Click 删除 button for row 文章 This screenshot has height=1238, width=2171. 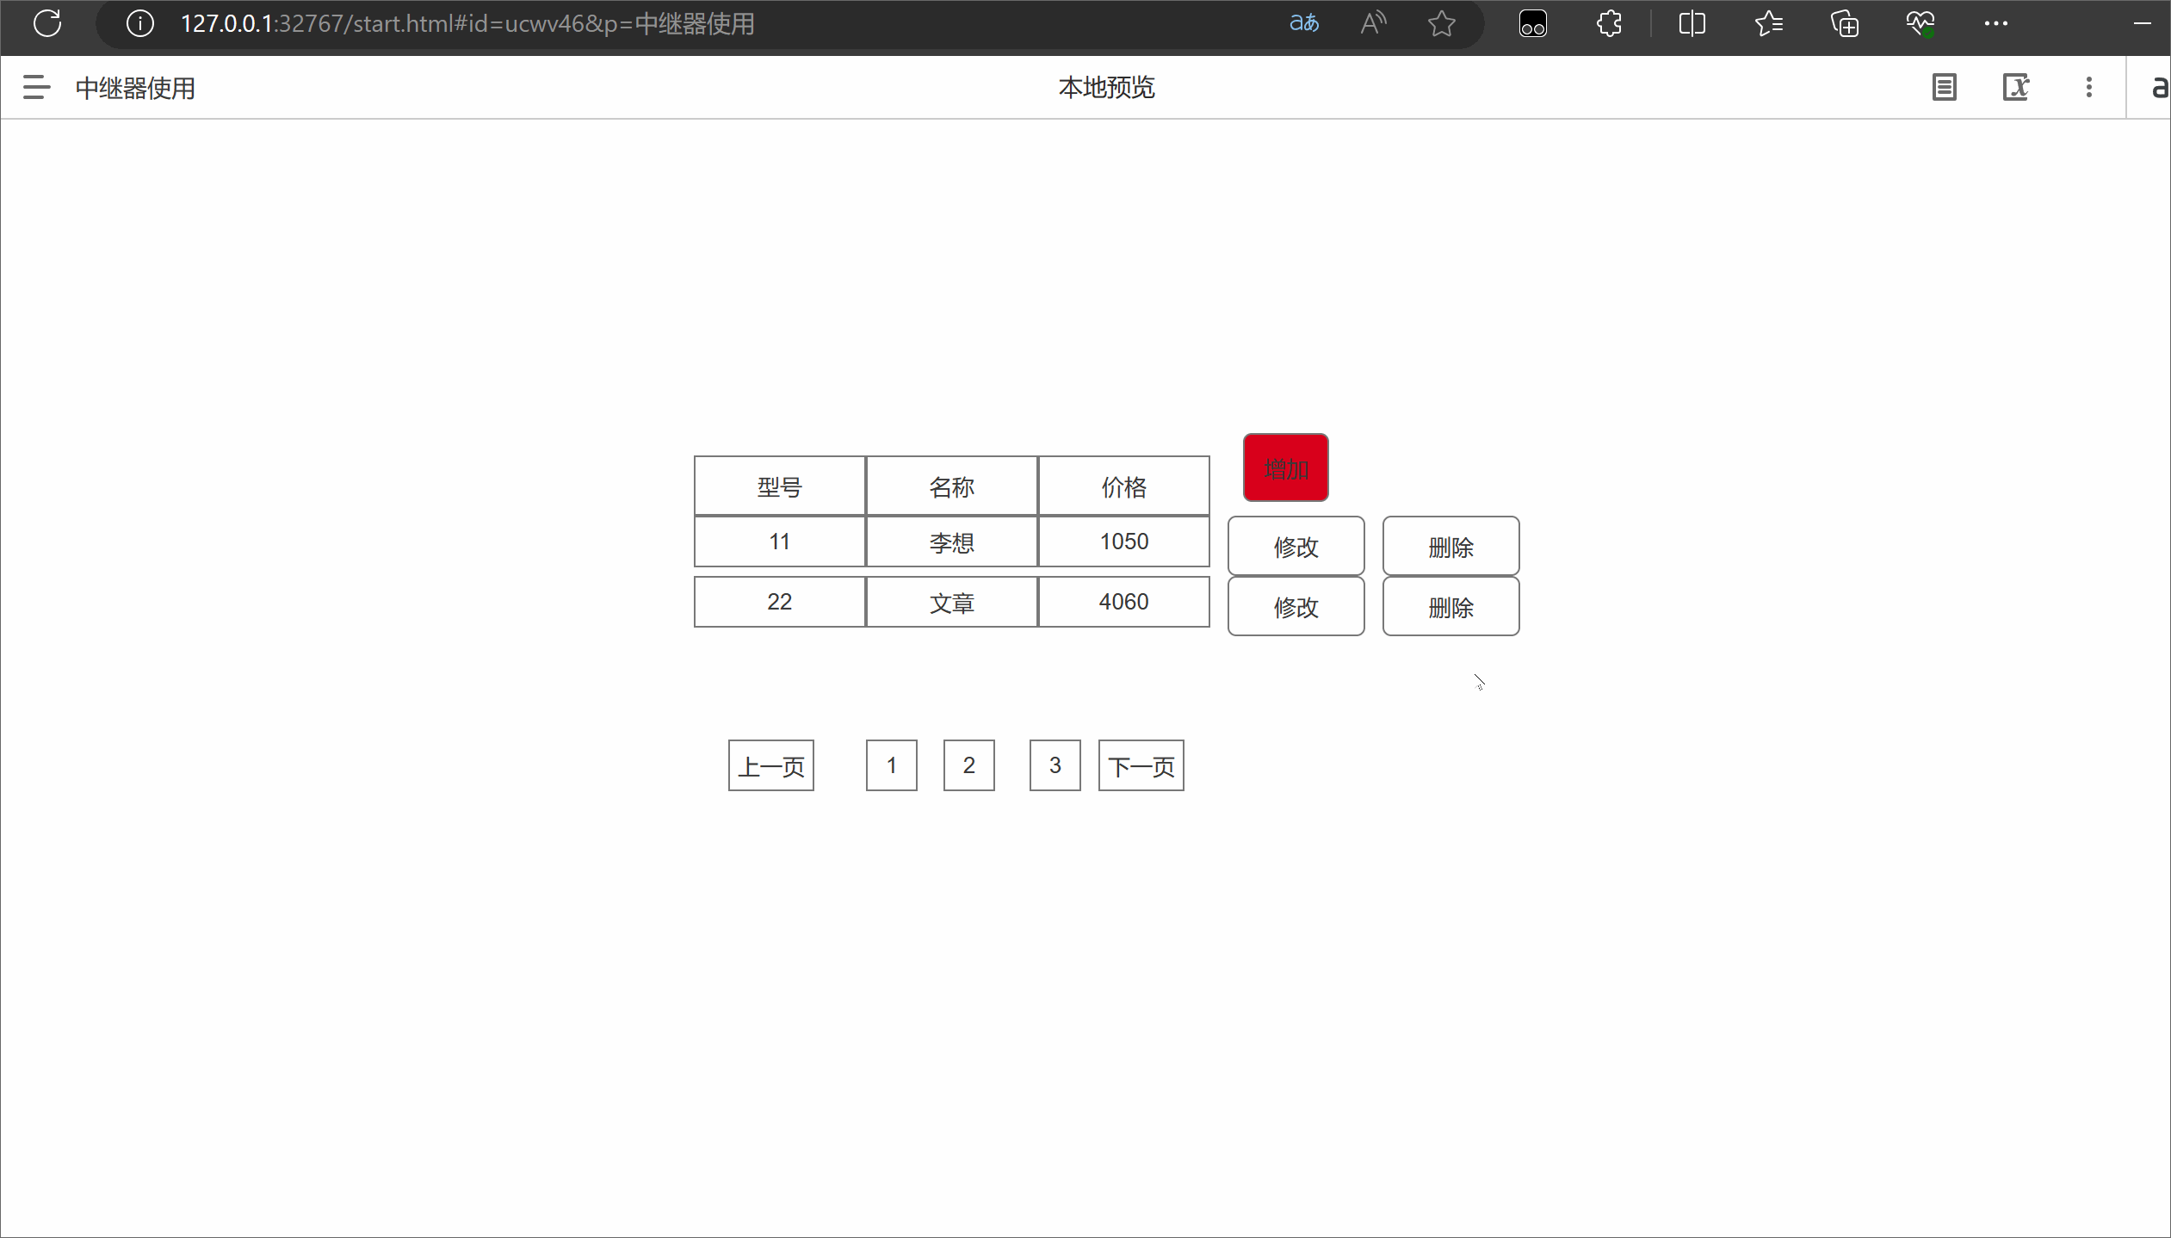coord(1450,606)
